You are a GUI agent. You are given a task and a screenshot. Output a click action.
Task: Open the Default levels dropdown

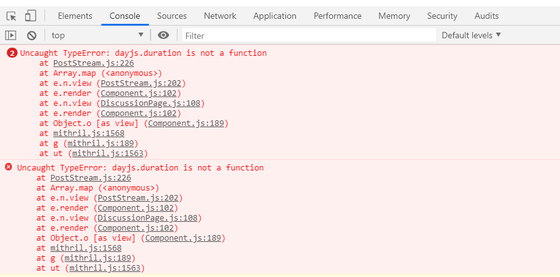(x=471, y=35)
